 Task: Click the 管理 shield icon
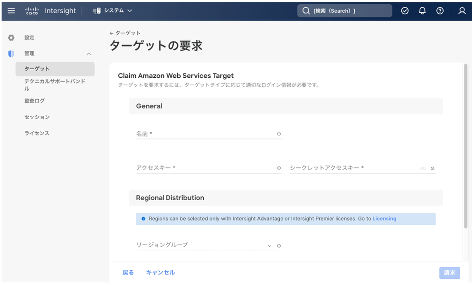(11, 54)
